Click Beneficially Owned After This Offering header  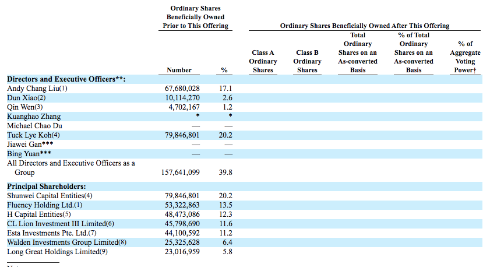coord(365,26)
